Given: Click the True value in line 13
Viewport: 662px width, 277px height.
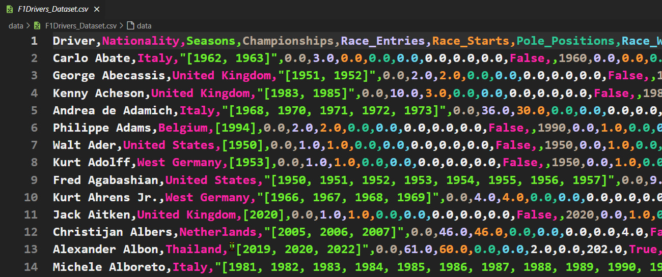Looking at the screenshot, I should pos(642,250).
